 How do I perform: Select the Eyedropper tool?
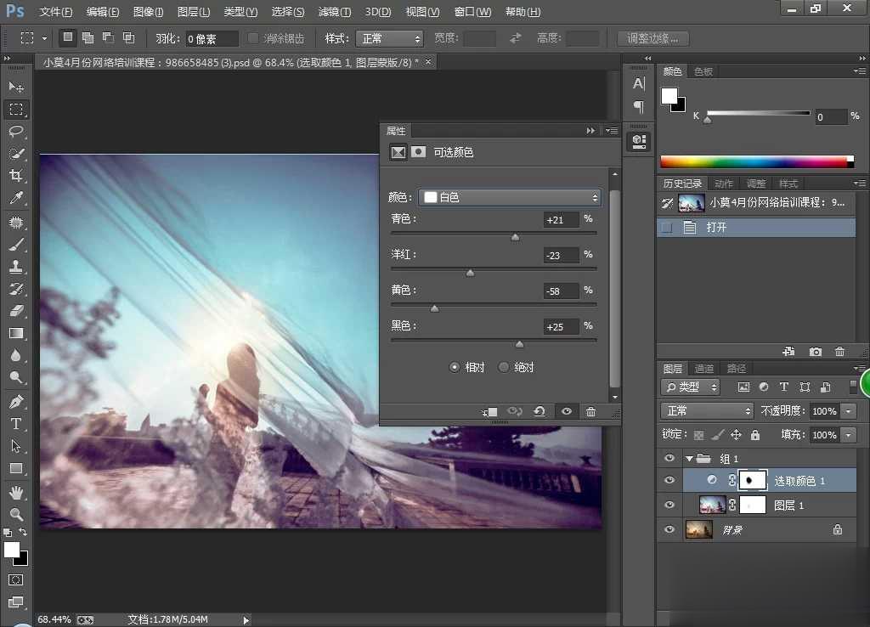[x=16, y=198]
